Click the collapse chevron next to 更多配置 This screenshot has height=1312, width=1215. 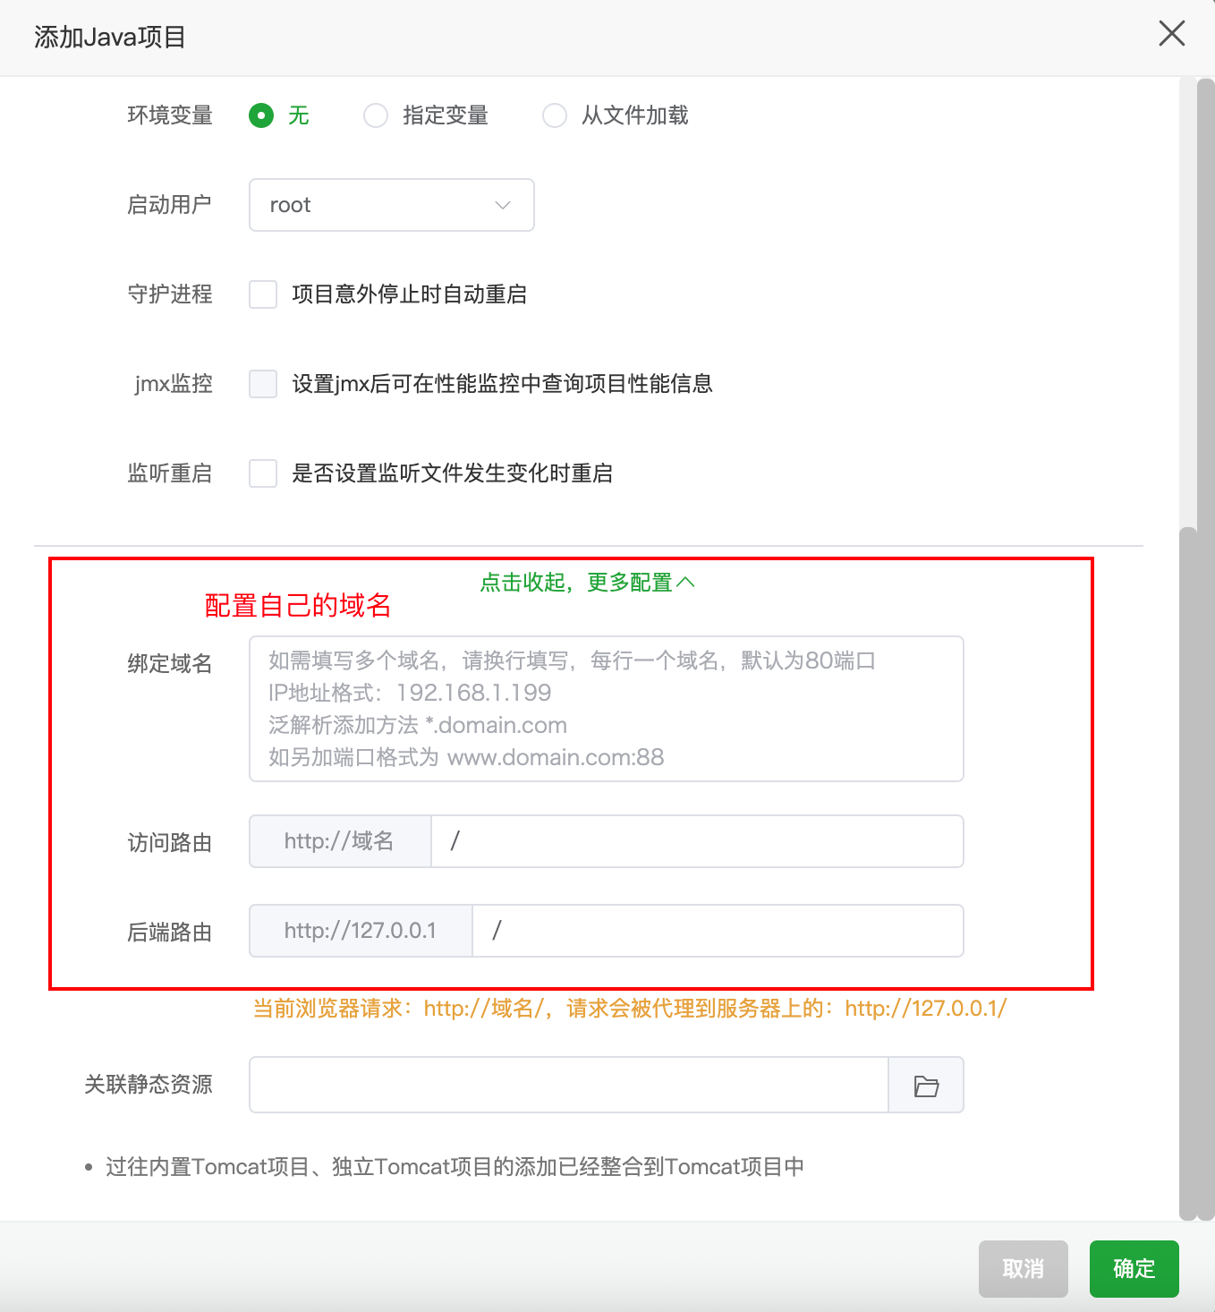tap(687, 582)
